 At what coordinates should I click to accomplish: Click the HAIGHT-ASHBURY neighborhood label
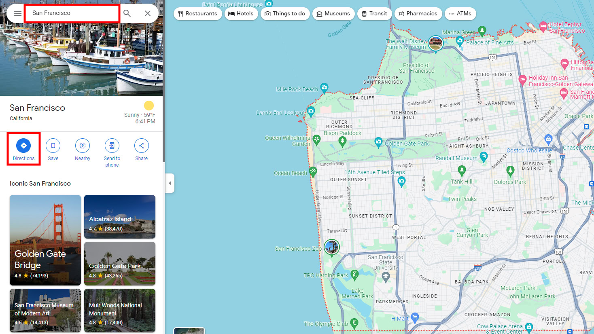tap(467, 146)
